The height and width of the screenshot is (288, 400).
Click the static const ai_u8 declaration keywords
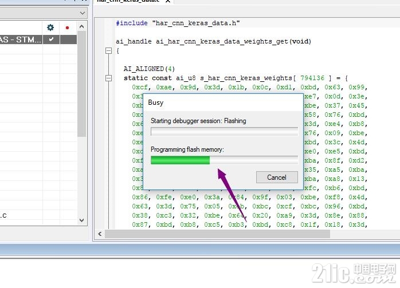point(160,78)
